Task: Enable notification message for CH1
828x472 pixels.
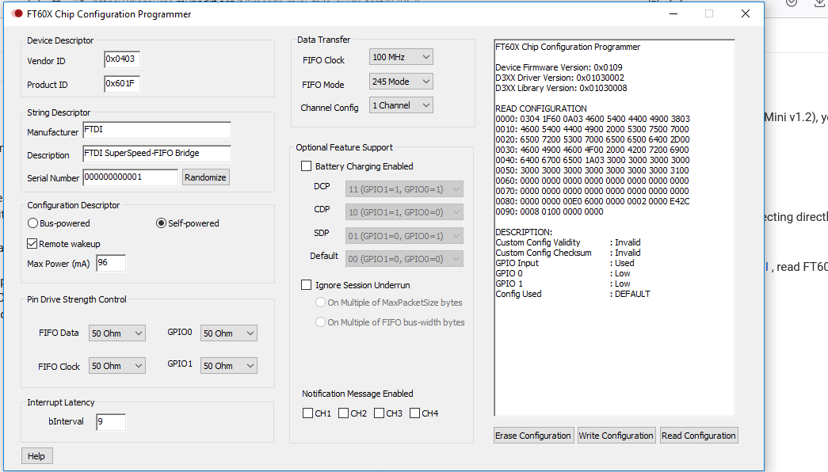Action: [x=308, y=413]
